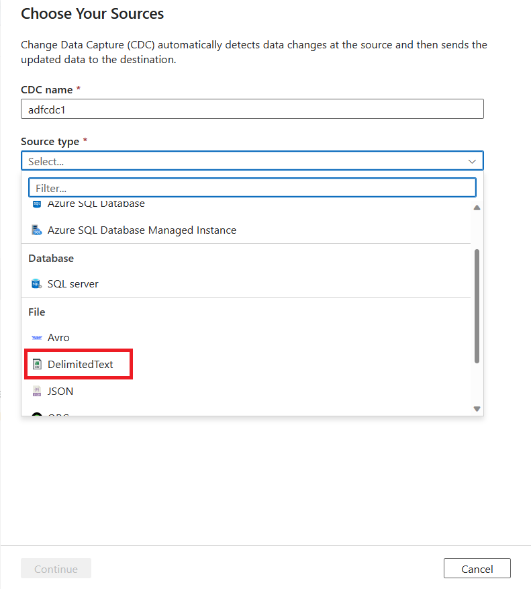Click the scroll-down arrow in the source list

coord(477,408)
